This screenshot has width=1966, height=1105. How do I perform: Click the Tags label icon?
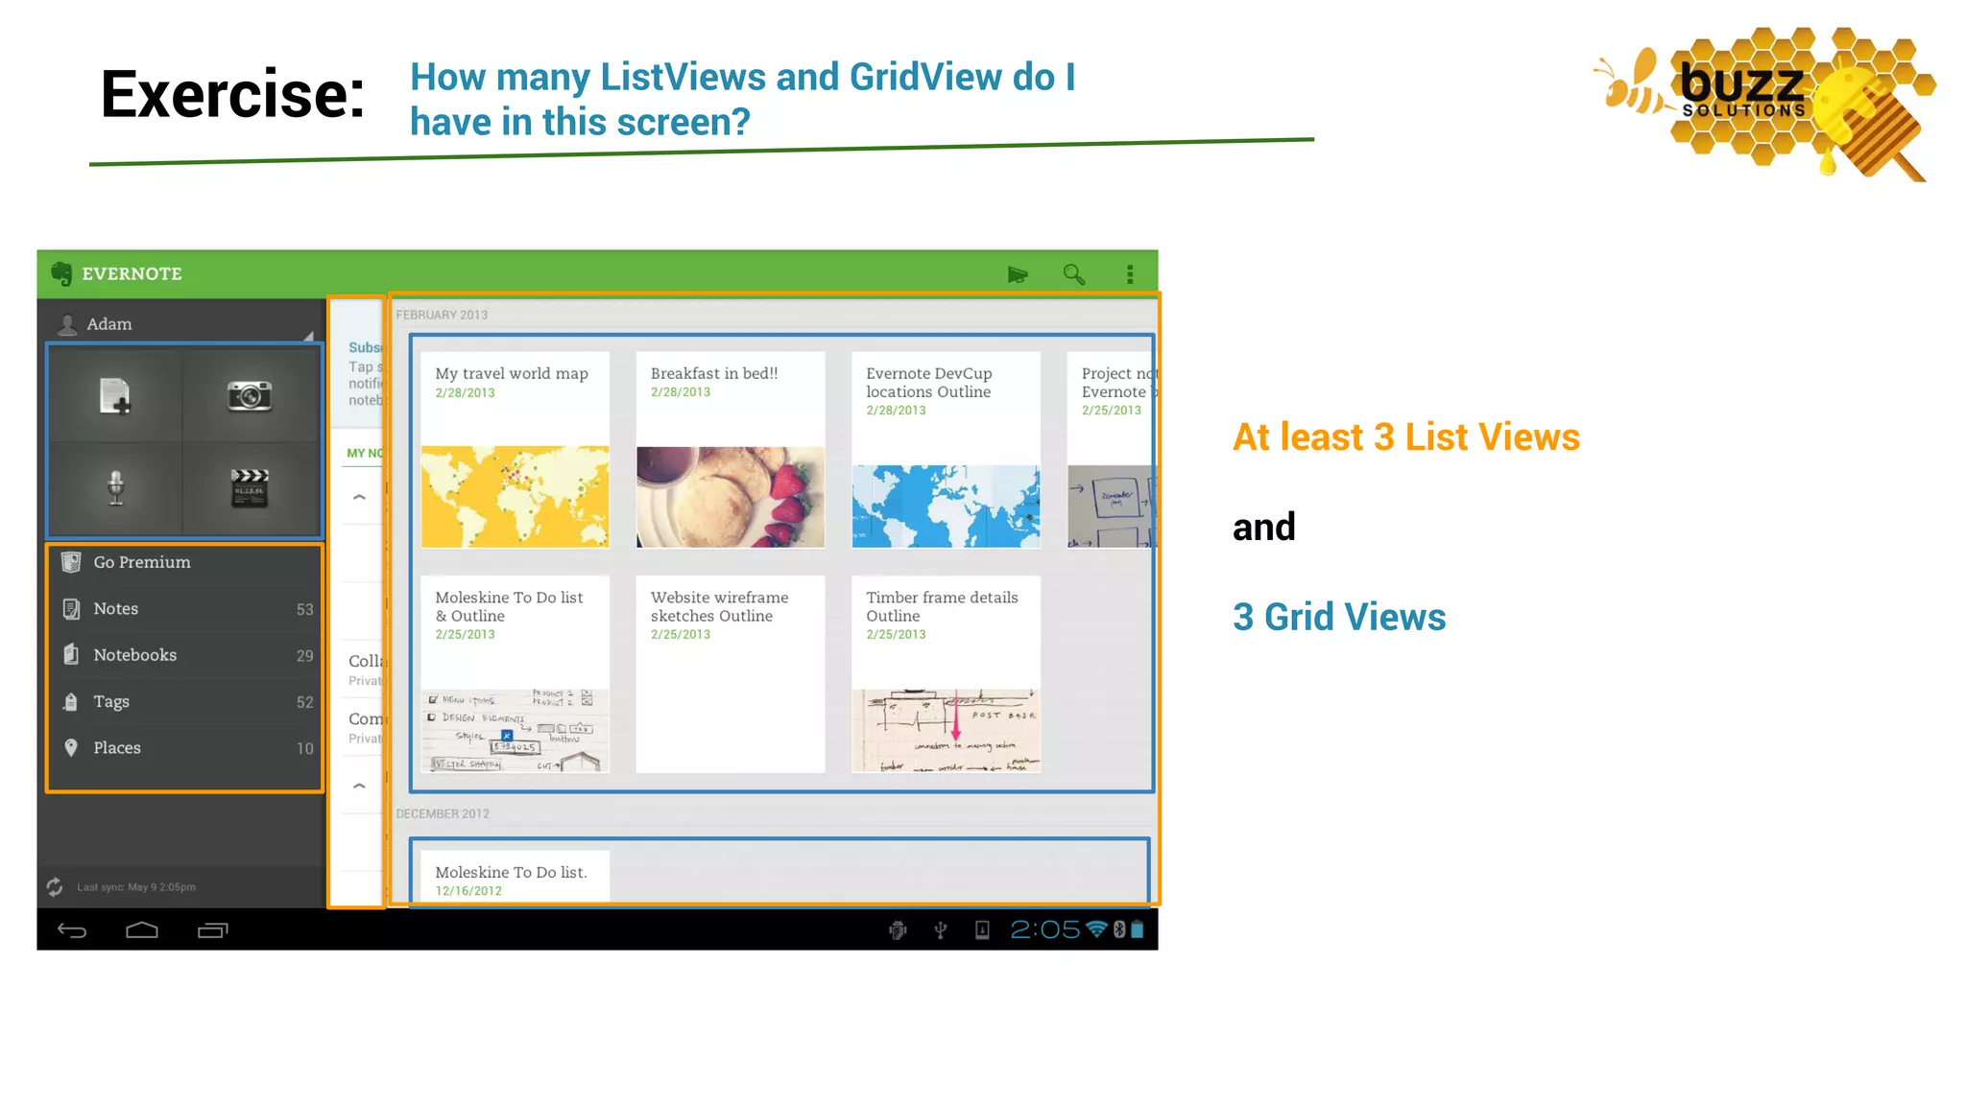coord(71,702)
